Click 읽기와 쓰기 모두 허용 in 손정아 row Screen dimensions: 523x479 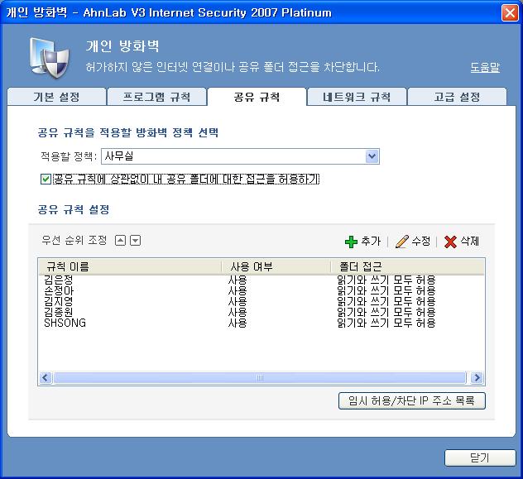[x=386, y=290]
